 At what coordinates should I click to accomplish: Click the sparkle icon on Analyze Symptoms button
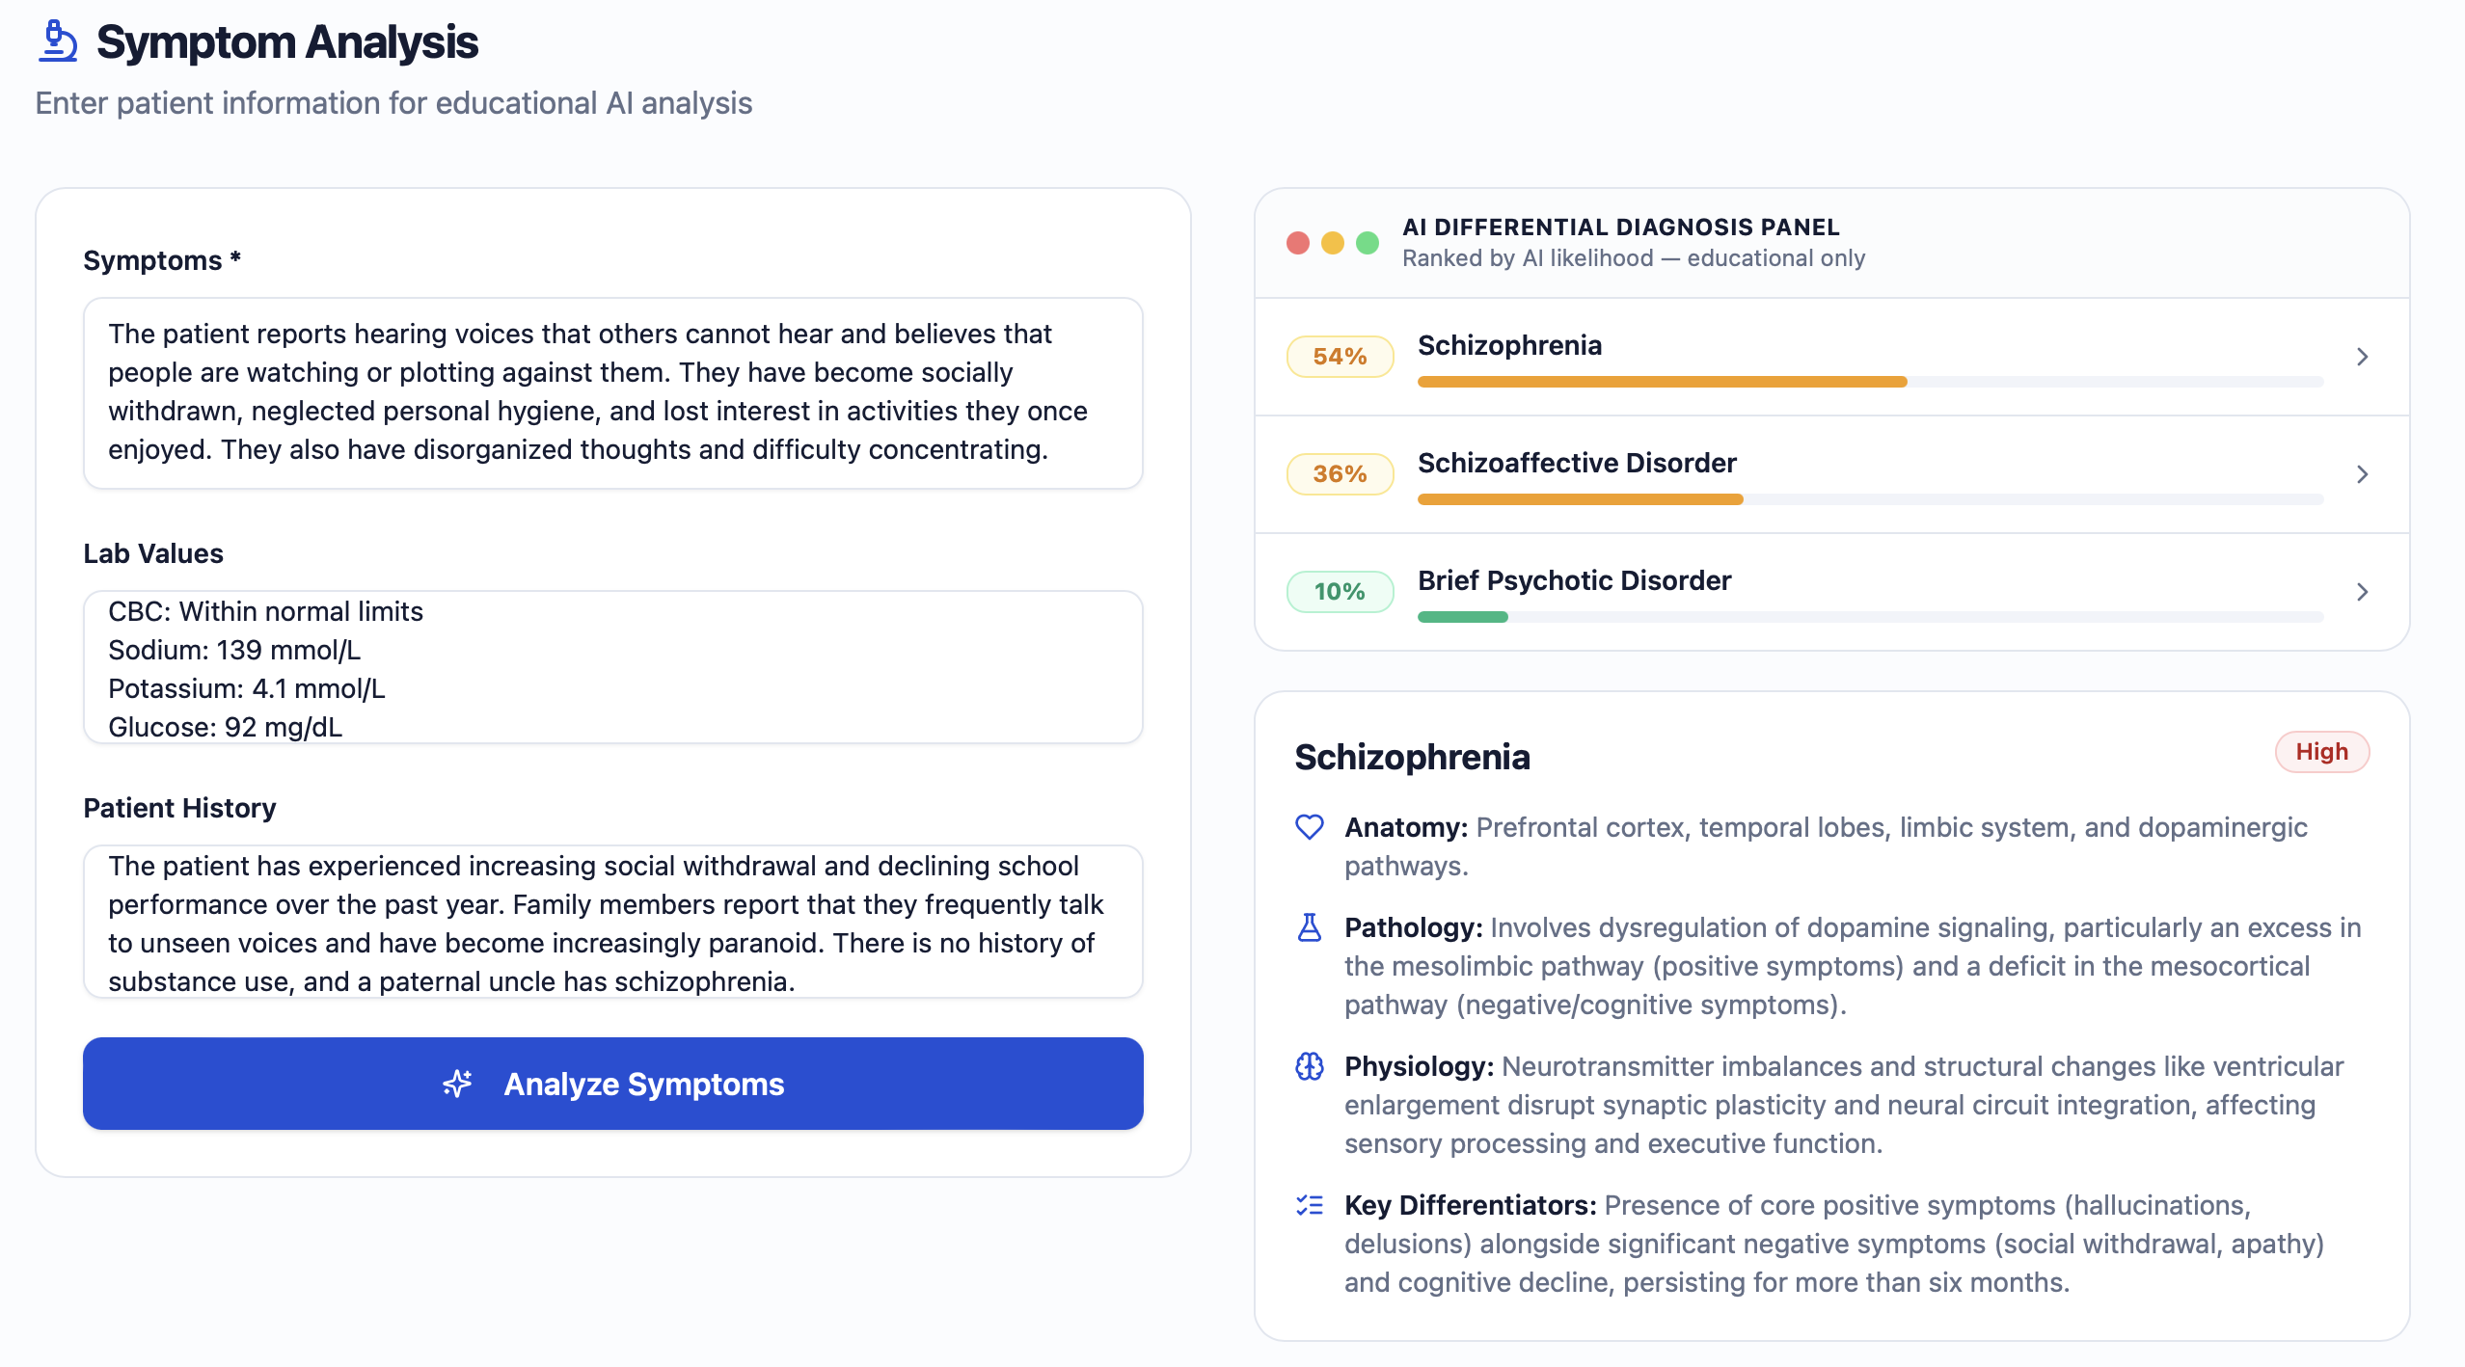click(458, 1084)
